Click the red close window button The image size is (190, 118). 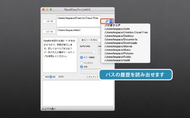[x=43, y=10]
